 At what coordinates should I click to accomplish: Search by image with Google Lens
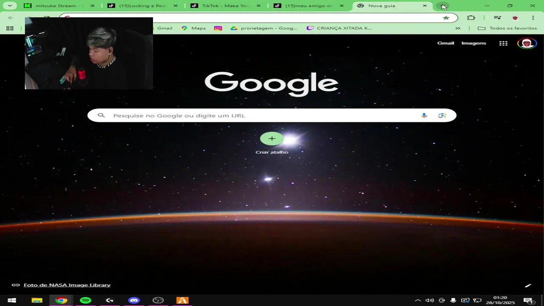pos(442,116)
